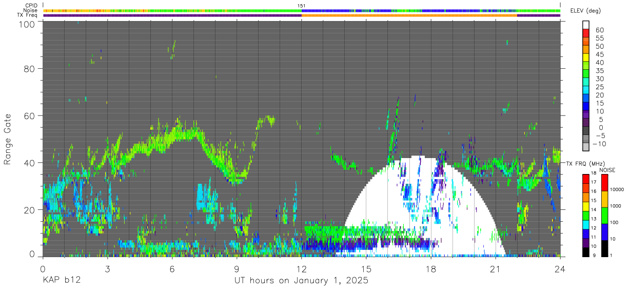Viewport: 630px width, 291px height.
Task: Click the NOISE legend title
Action: point(608,170)
